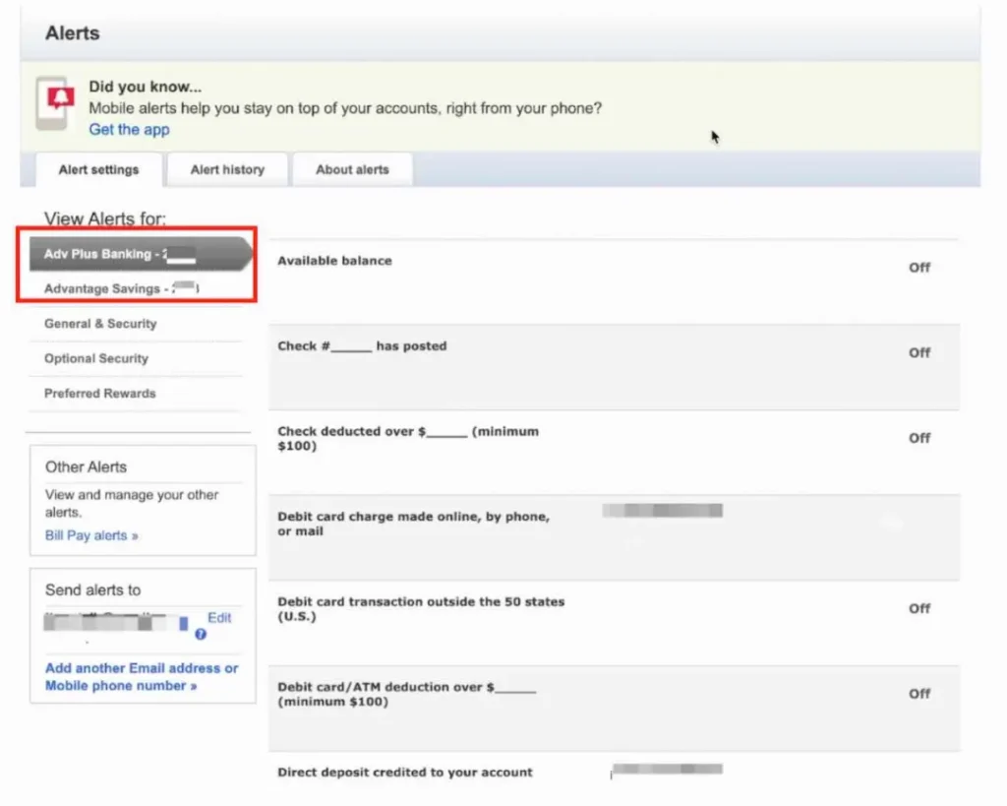This screenshot has width=1007, height=806.
Task: Toggle Off status for Check deducted over alert
Action: (x=918, y=438)
